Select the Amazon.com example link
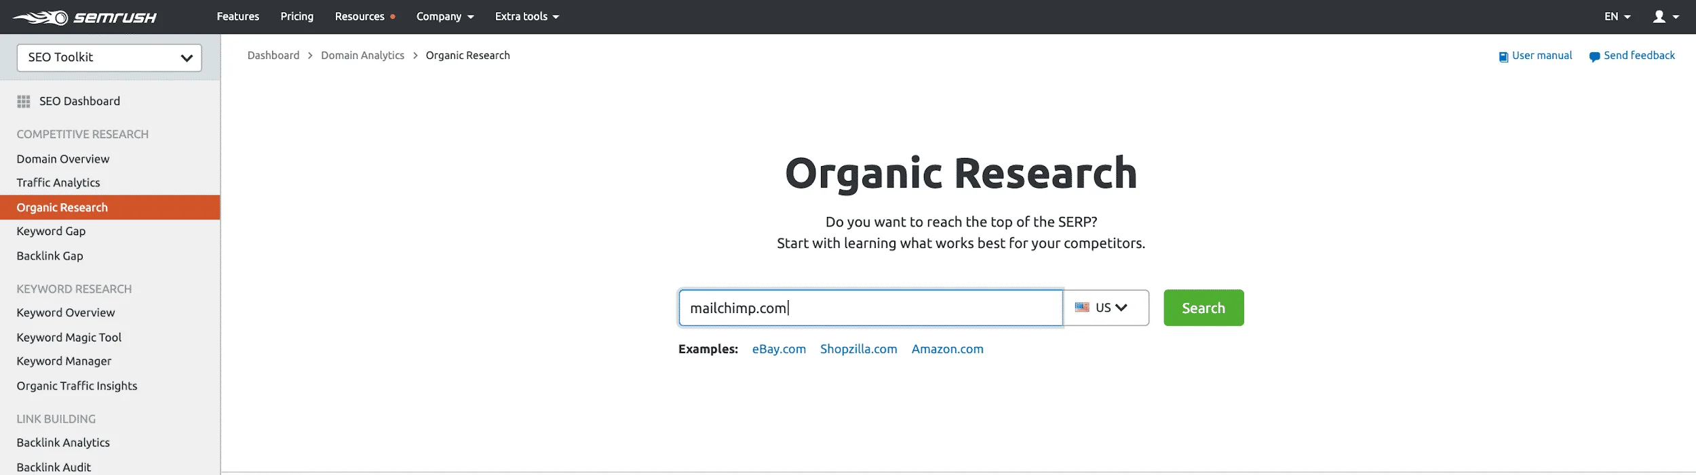Image resolution: width=1696 pixels, height=475 pixels. [x=947, y=349]
